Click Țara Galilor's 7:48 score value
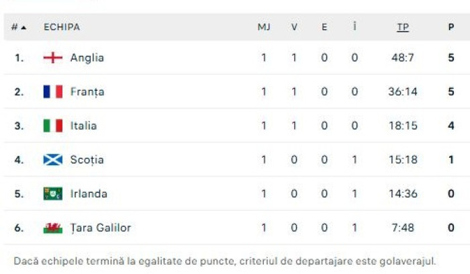The height and width of the screenshot is (274, 470). tap(403, 228)
